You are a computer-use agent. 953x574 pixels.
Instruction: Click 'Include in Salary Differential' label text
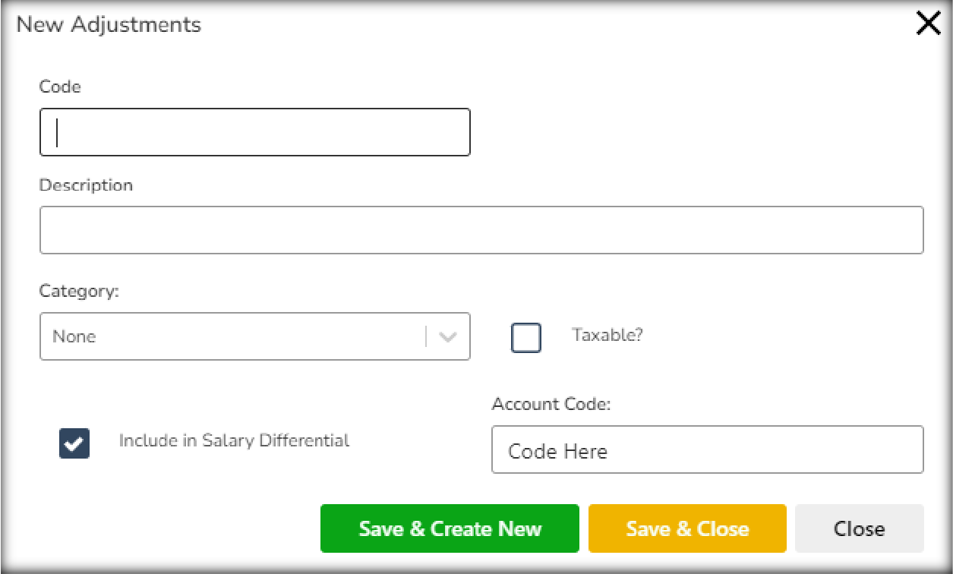pos(234,440)
